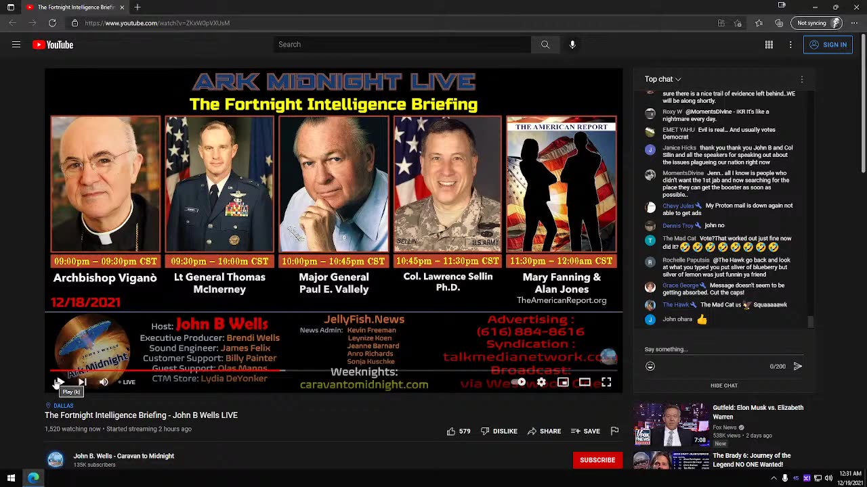Search with your voice microphone icon
Image resolution: width=867 pixels, height=487 pixels.
click(x=572, y=45)
